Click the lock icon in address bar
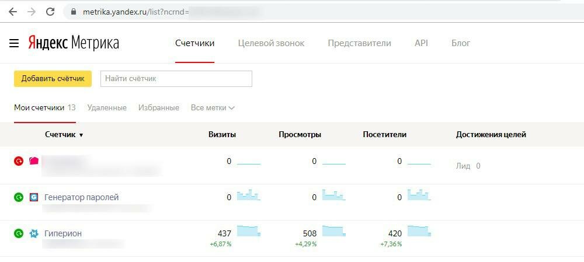 [73, 12]
